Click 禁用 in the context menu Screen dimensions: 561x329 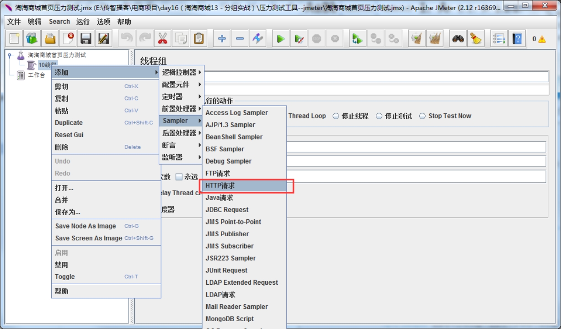point(106,265)
